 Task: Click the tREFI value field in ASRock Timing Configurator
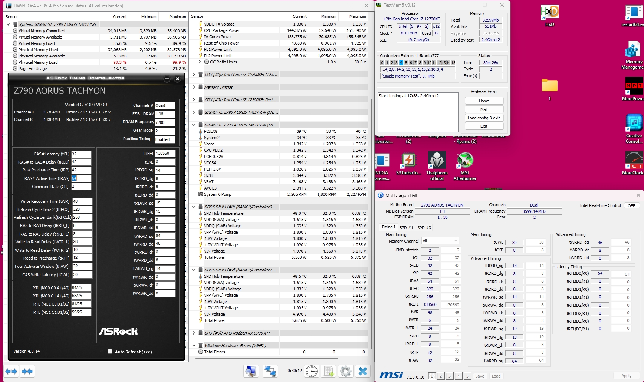pyautogui.click(x=165, y=153)
